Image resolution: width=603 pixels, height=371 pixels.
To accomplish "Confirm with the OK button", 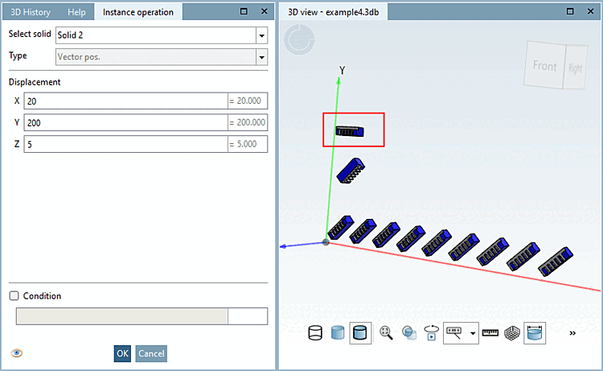I will (x=122, y=353).
